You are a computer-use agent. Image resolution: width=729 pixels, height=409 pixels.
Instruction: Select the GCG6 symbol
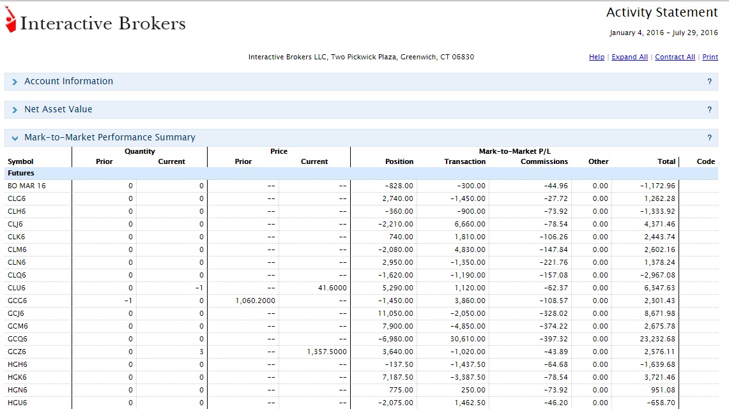point(17,301)
